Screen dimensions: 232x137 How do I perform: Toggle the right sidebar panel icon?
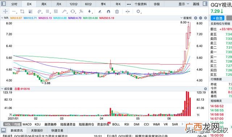pyautogui.click(x=205, y=4)
